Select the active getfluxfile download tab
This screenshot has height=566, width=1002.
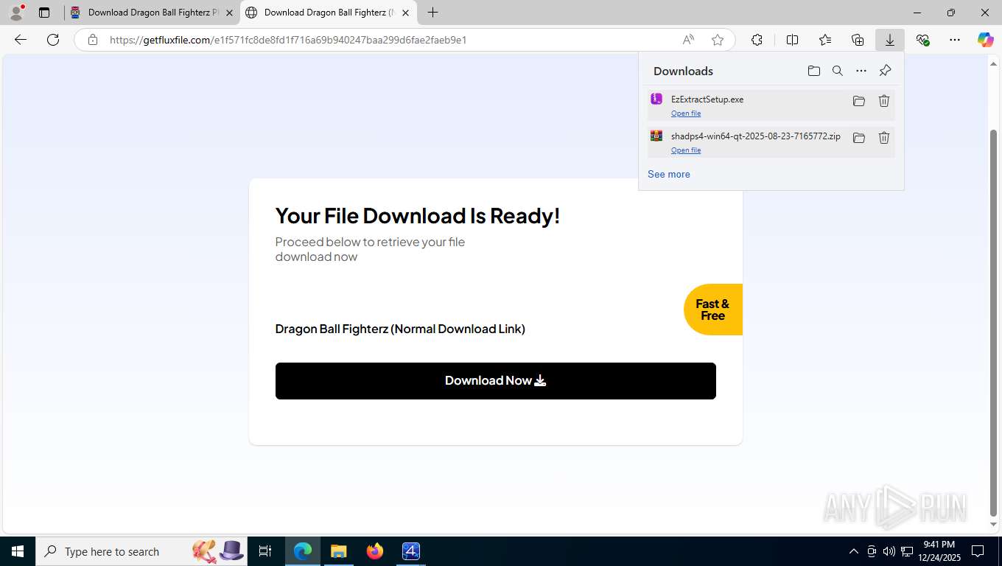pyautogui.click(x=328, y=13)
